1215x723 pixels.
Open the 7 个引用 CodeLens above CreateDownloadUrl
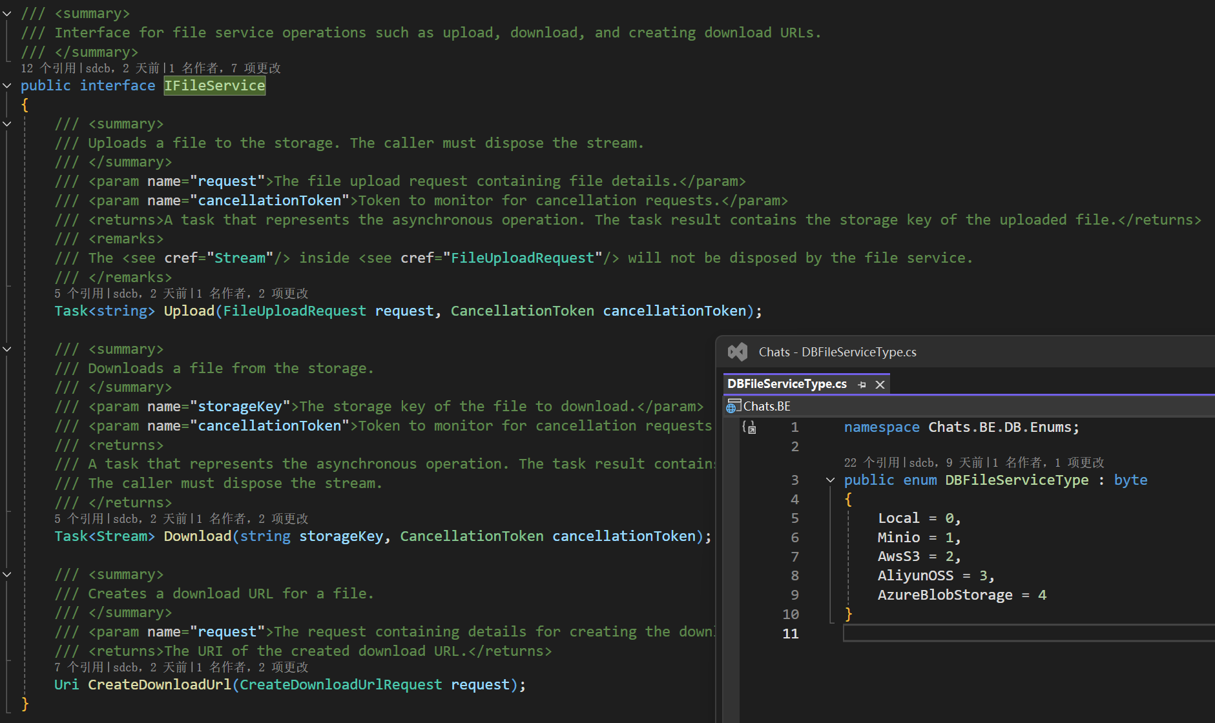pos(79,667)
